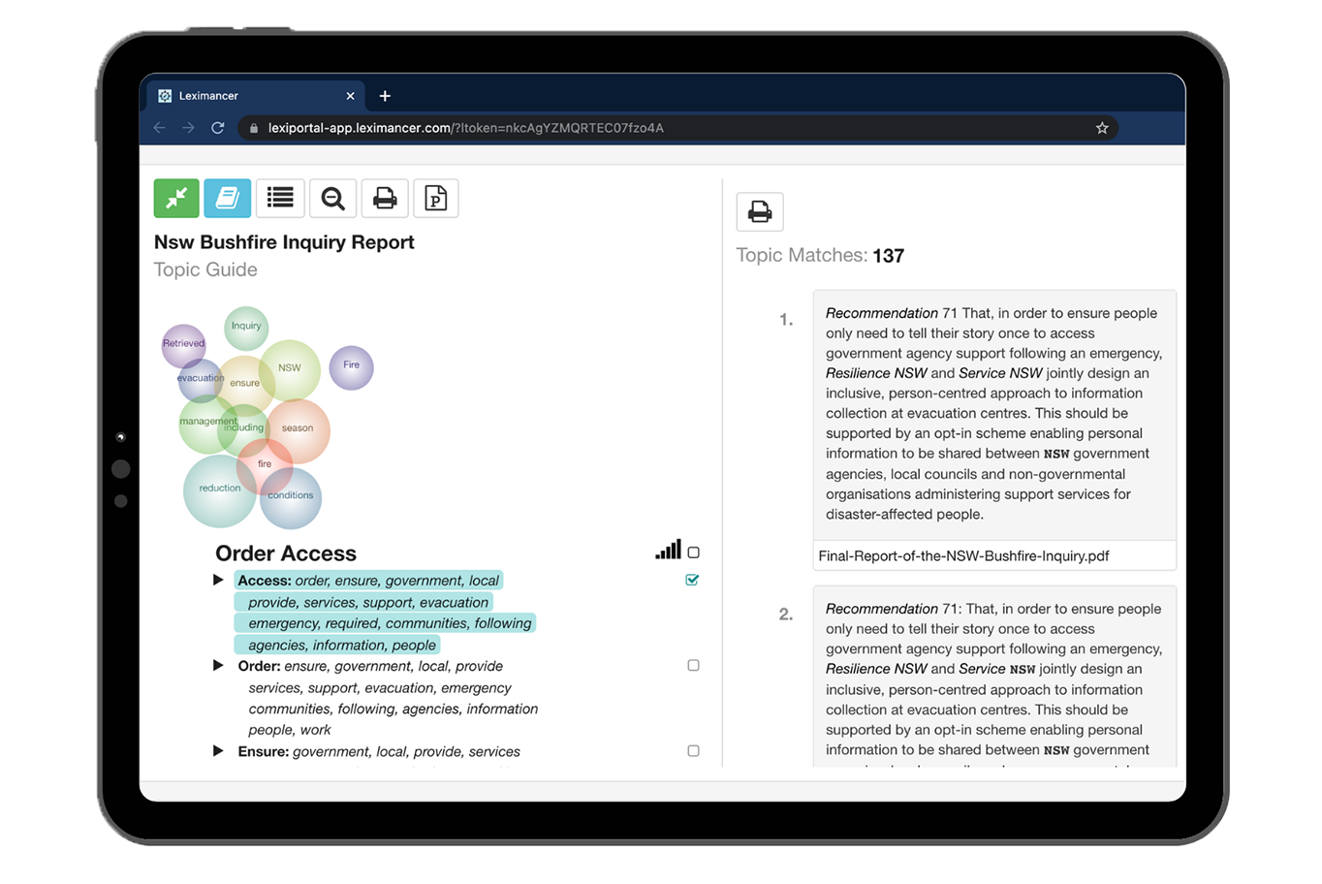
Task: Open a new browser tab
Action: point(385,96)
